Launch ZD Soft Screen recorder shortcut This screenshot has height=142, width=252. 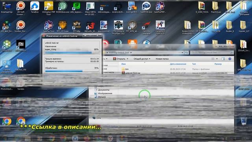(x=21, y=8)
